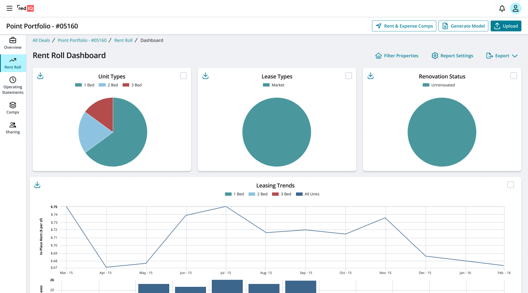The height and width of the screenshot is (293, 528).
Task: Click the Leasing Trends chart title
Action: [275, 185]
